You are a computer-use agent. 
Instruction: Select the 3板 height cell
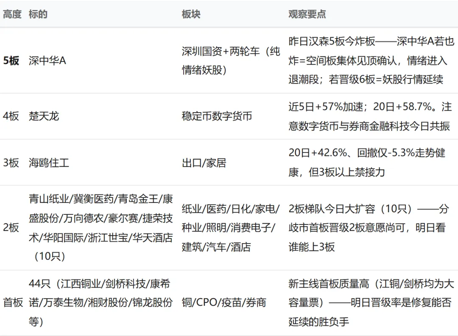[11, 163]
